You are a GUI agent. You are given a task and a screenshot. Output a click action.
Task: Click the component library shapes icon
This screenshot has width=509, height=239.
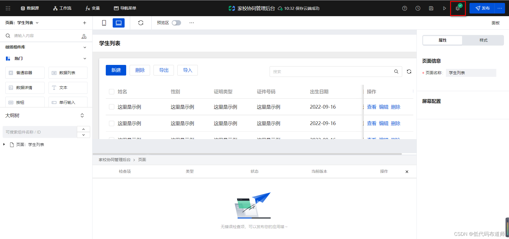84,36
